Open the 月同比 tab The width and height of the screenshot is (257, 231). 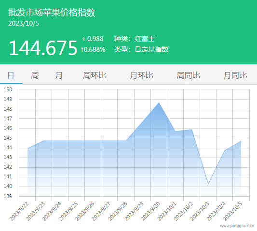pyautogui.click(x=235, y=75)
